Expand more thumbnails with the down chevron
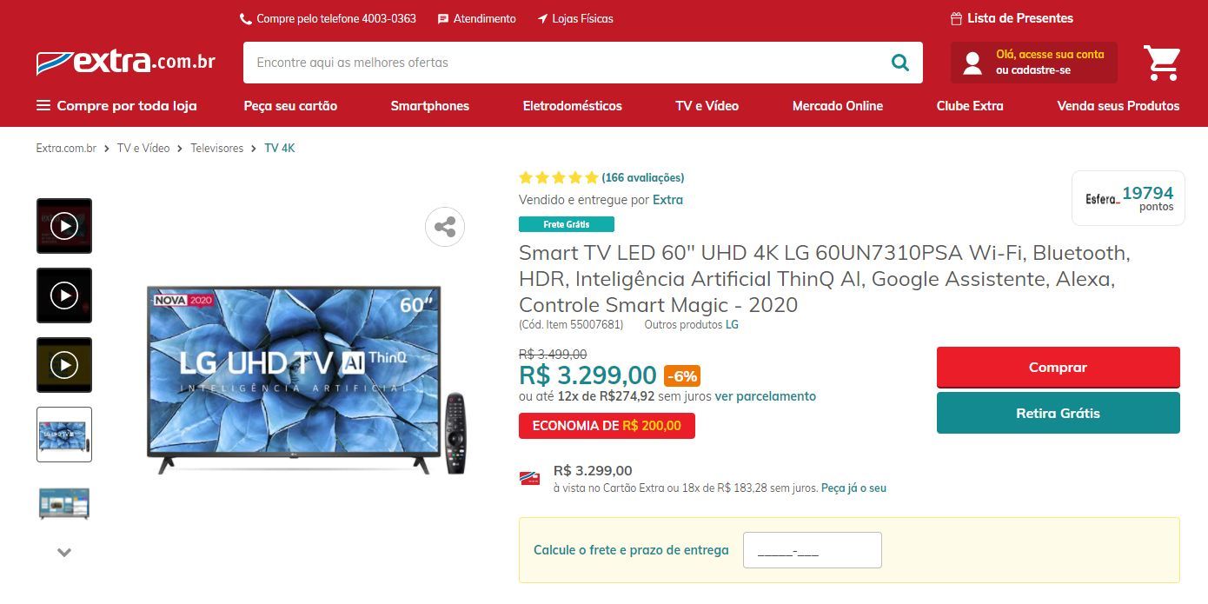 tap(64, 552)
